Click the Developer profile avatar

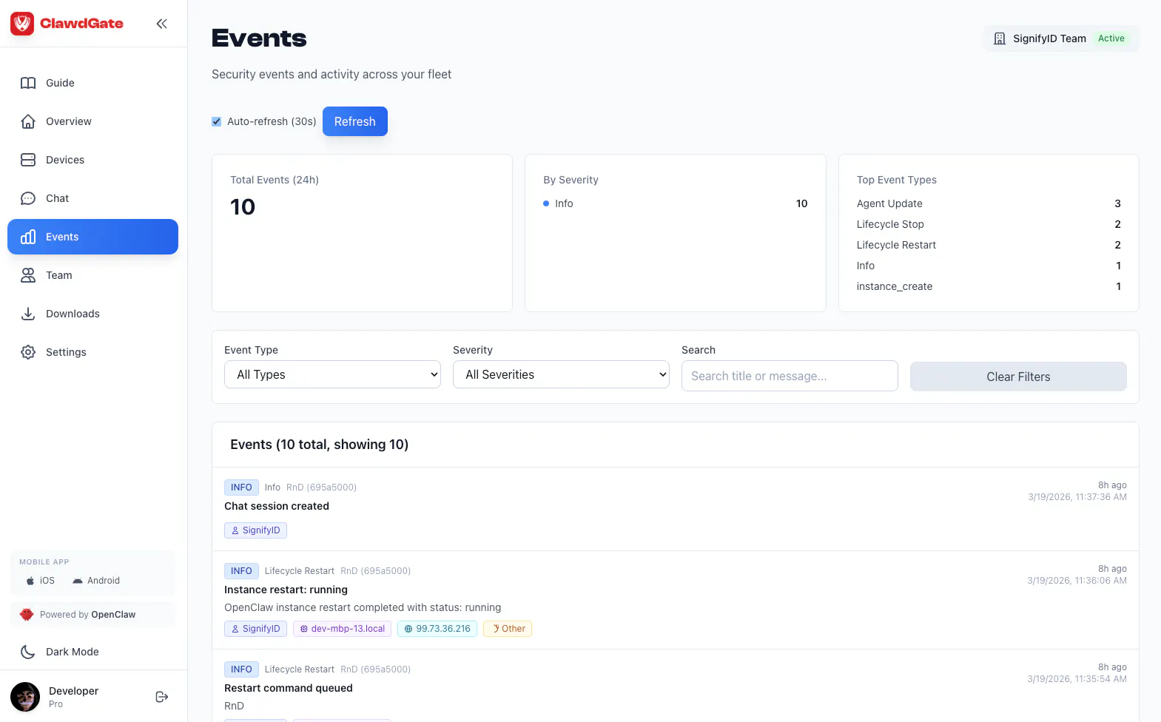25,697
